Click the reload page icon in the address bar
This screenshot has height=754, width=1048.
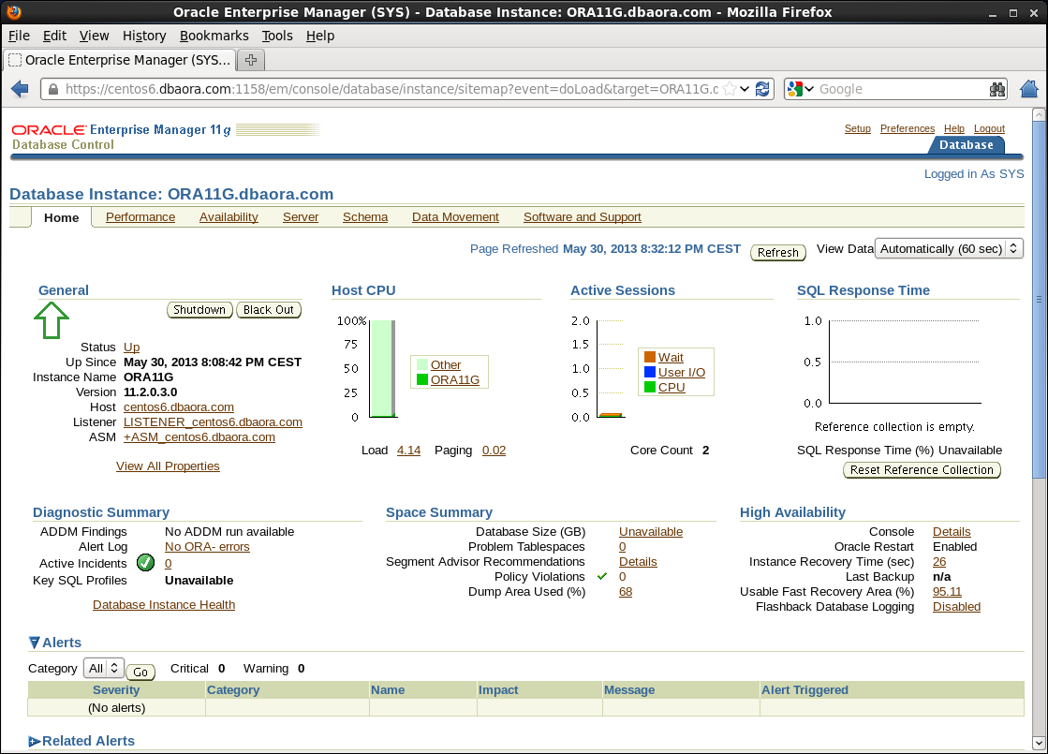click(x=762, y=89)
